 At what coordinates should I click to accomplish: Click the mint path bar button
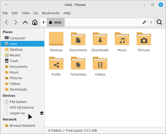pyautogui.click(x=56, y=22)
